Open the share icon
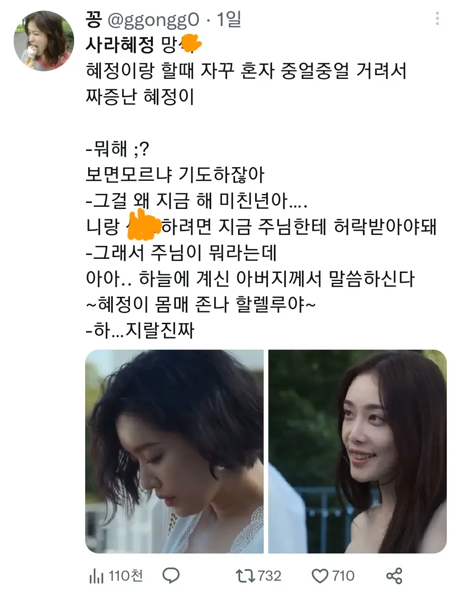This screenshot has width=460, height=591. 394,576
